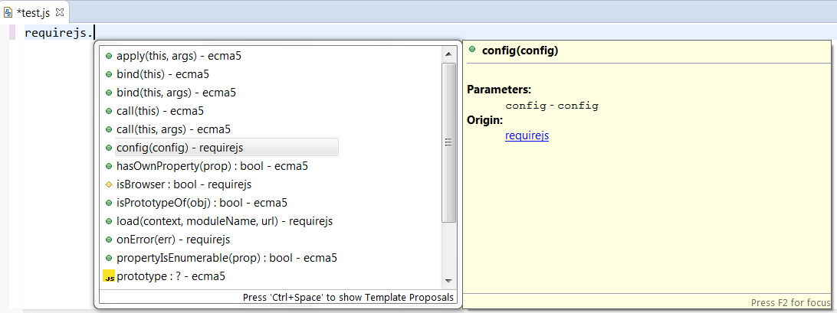Screen dimensions: 837x313
Task: Click the Parameters label in documentation
Action: pyautogui.click(x=499, y=90)
